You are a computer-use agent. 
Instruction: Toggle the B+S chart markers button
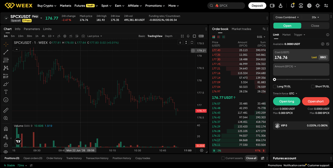coord(201,36)
